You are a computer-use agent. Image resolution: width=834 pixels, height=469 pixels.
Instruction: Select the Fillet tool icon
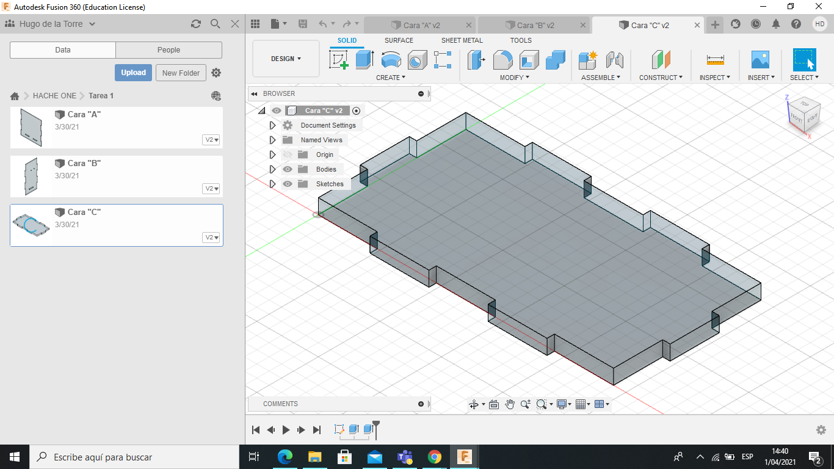[x=502, y=60]
